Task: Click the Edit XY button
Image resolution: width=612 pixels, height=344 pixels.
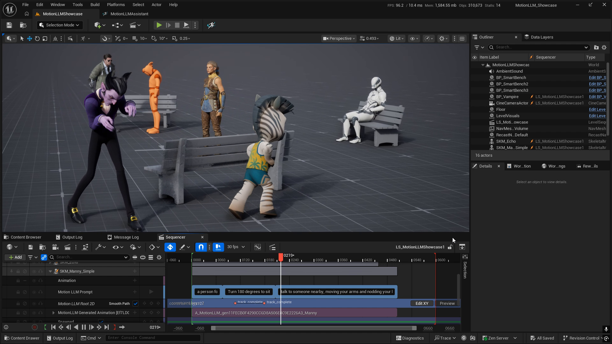Action: pyautogui.click(x=422, y=304)
